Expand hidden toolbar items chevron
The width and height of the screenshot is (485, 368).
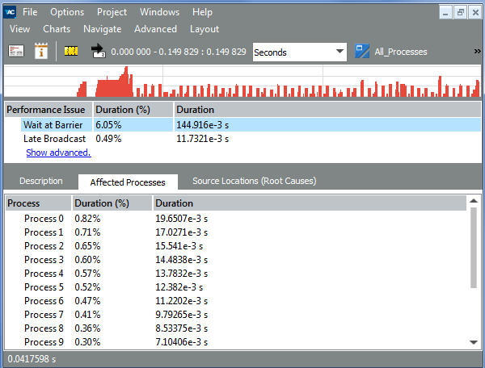[477, 52]
